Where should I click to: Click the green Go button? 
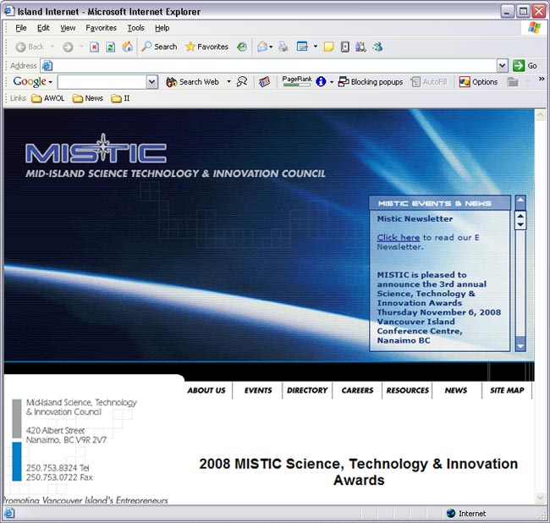point(525,66)
